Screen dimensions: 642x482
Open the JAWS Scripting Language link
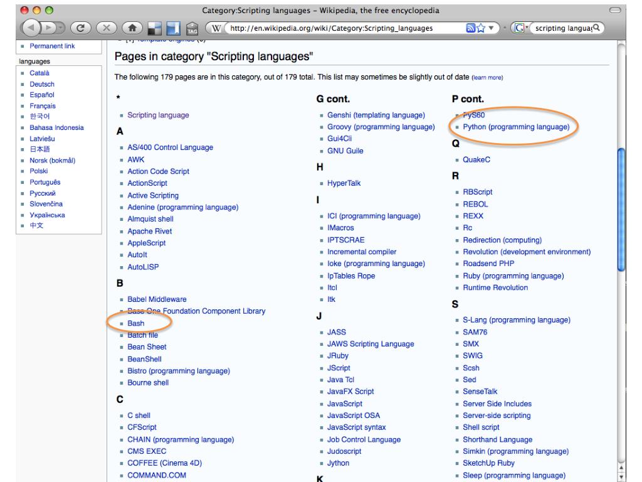(371, 344)
